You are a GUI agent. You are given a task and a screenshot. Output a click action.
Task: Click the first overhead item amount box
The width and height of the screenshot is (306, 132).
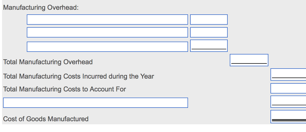[209, 20]
